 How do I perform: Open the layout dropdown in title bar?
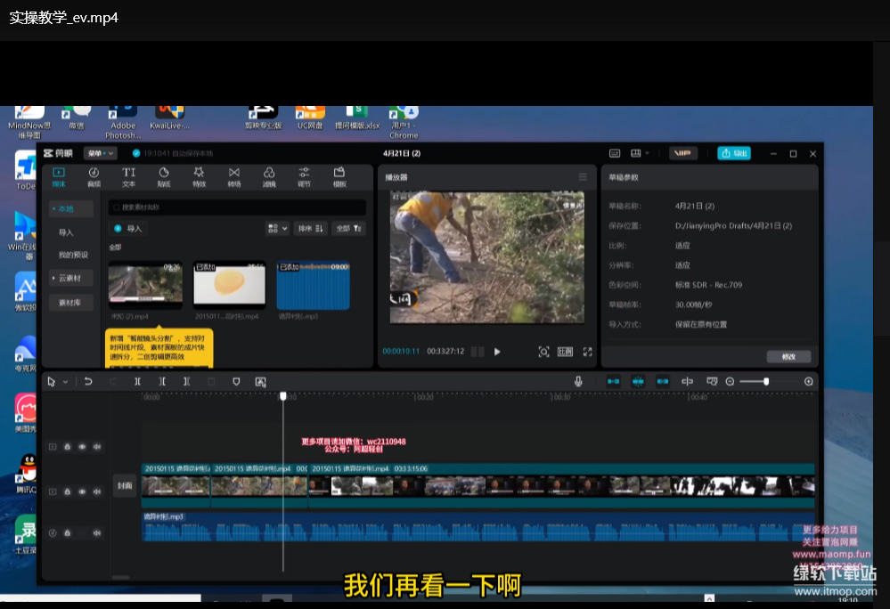coord(640,153)
